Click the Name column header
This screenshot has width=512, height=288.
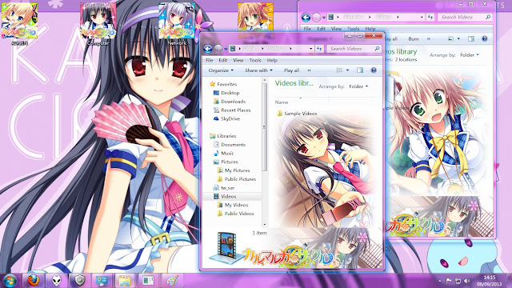[x=282, y=102]
